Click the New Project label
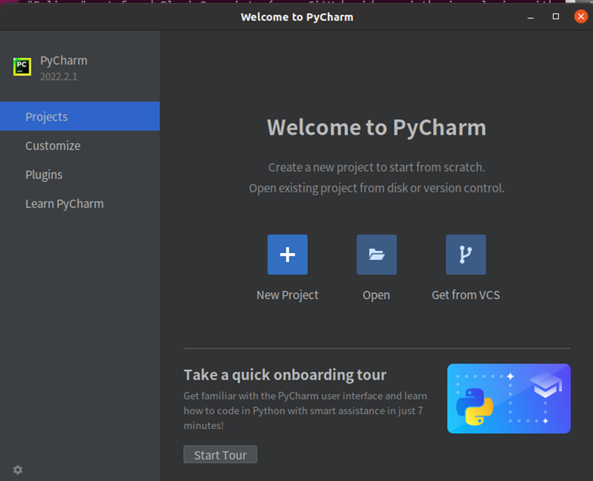The width and height of the screenshot is (593, 481). point(287,295)
